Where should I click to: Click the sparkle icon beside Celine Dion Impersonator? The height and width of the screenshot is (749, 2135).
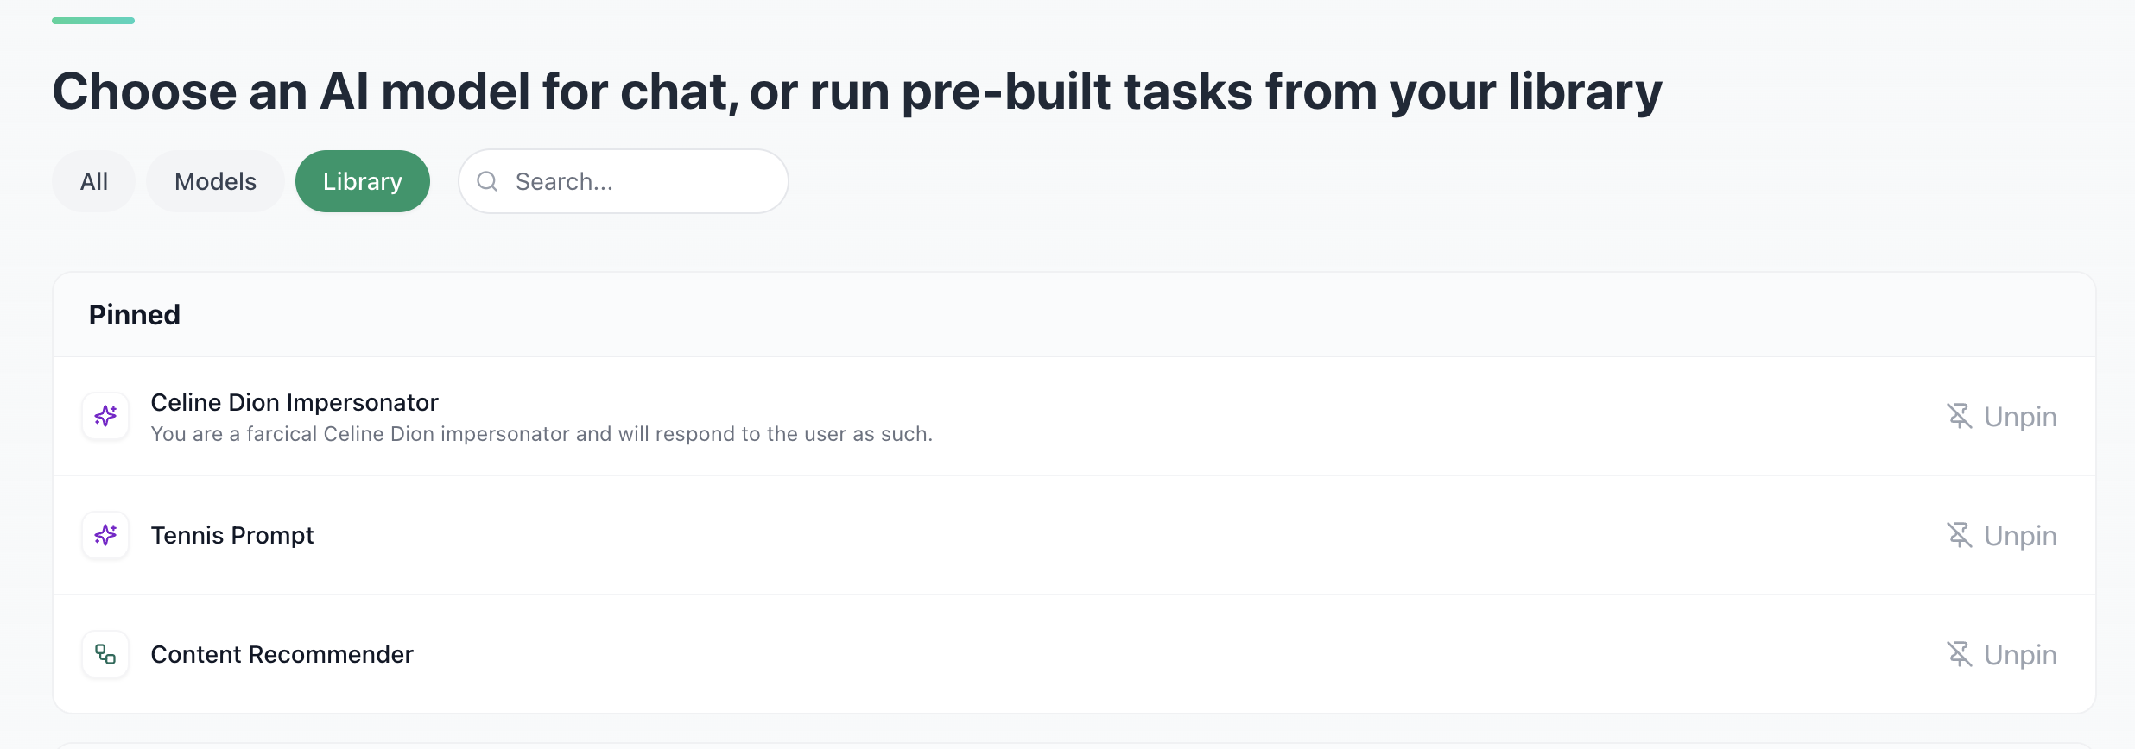point(105,416)
